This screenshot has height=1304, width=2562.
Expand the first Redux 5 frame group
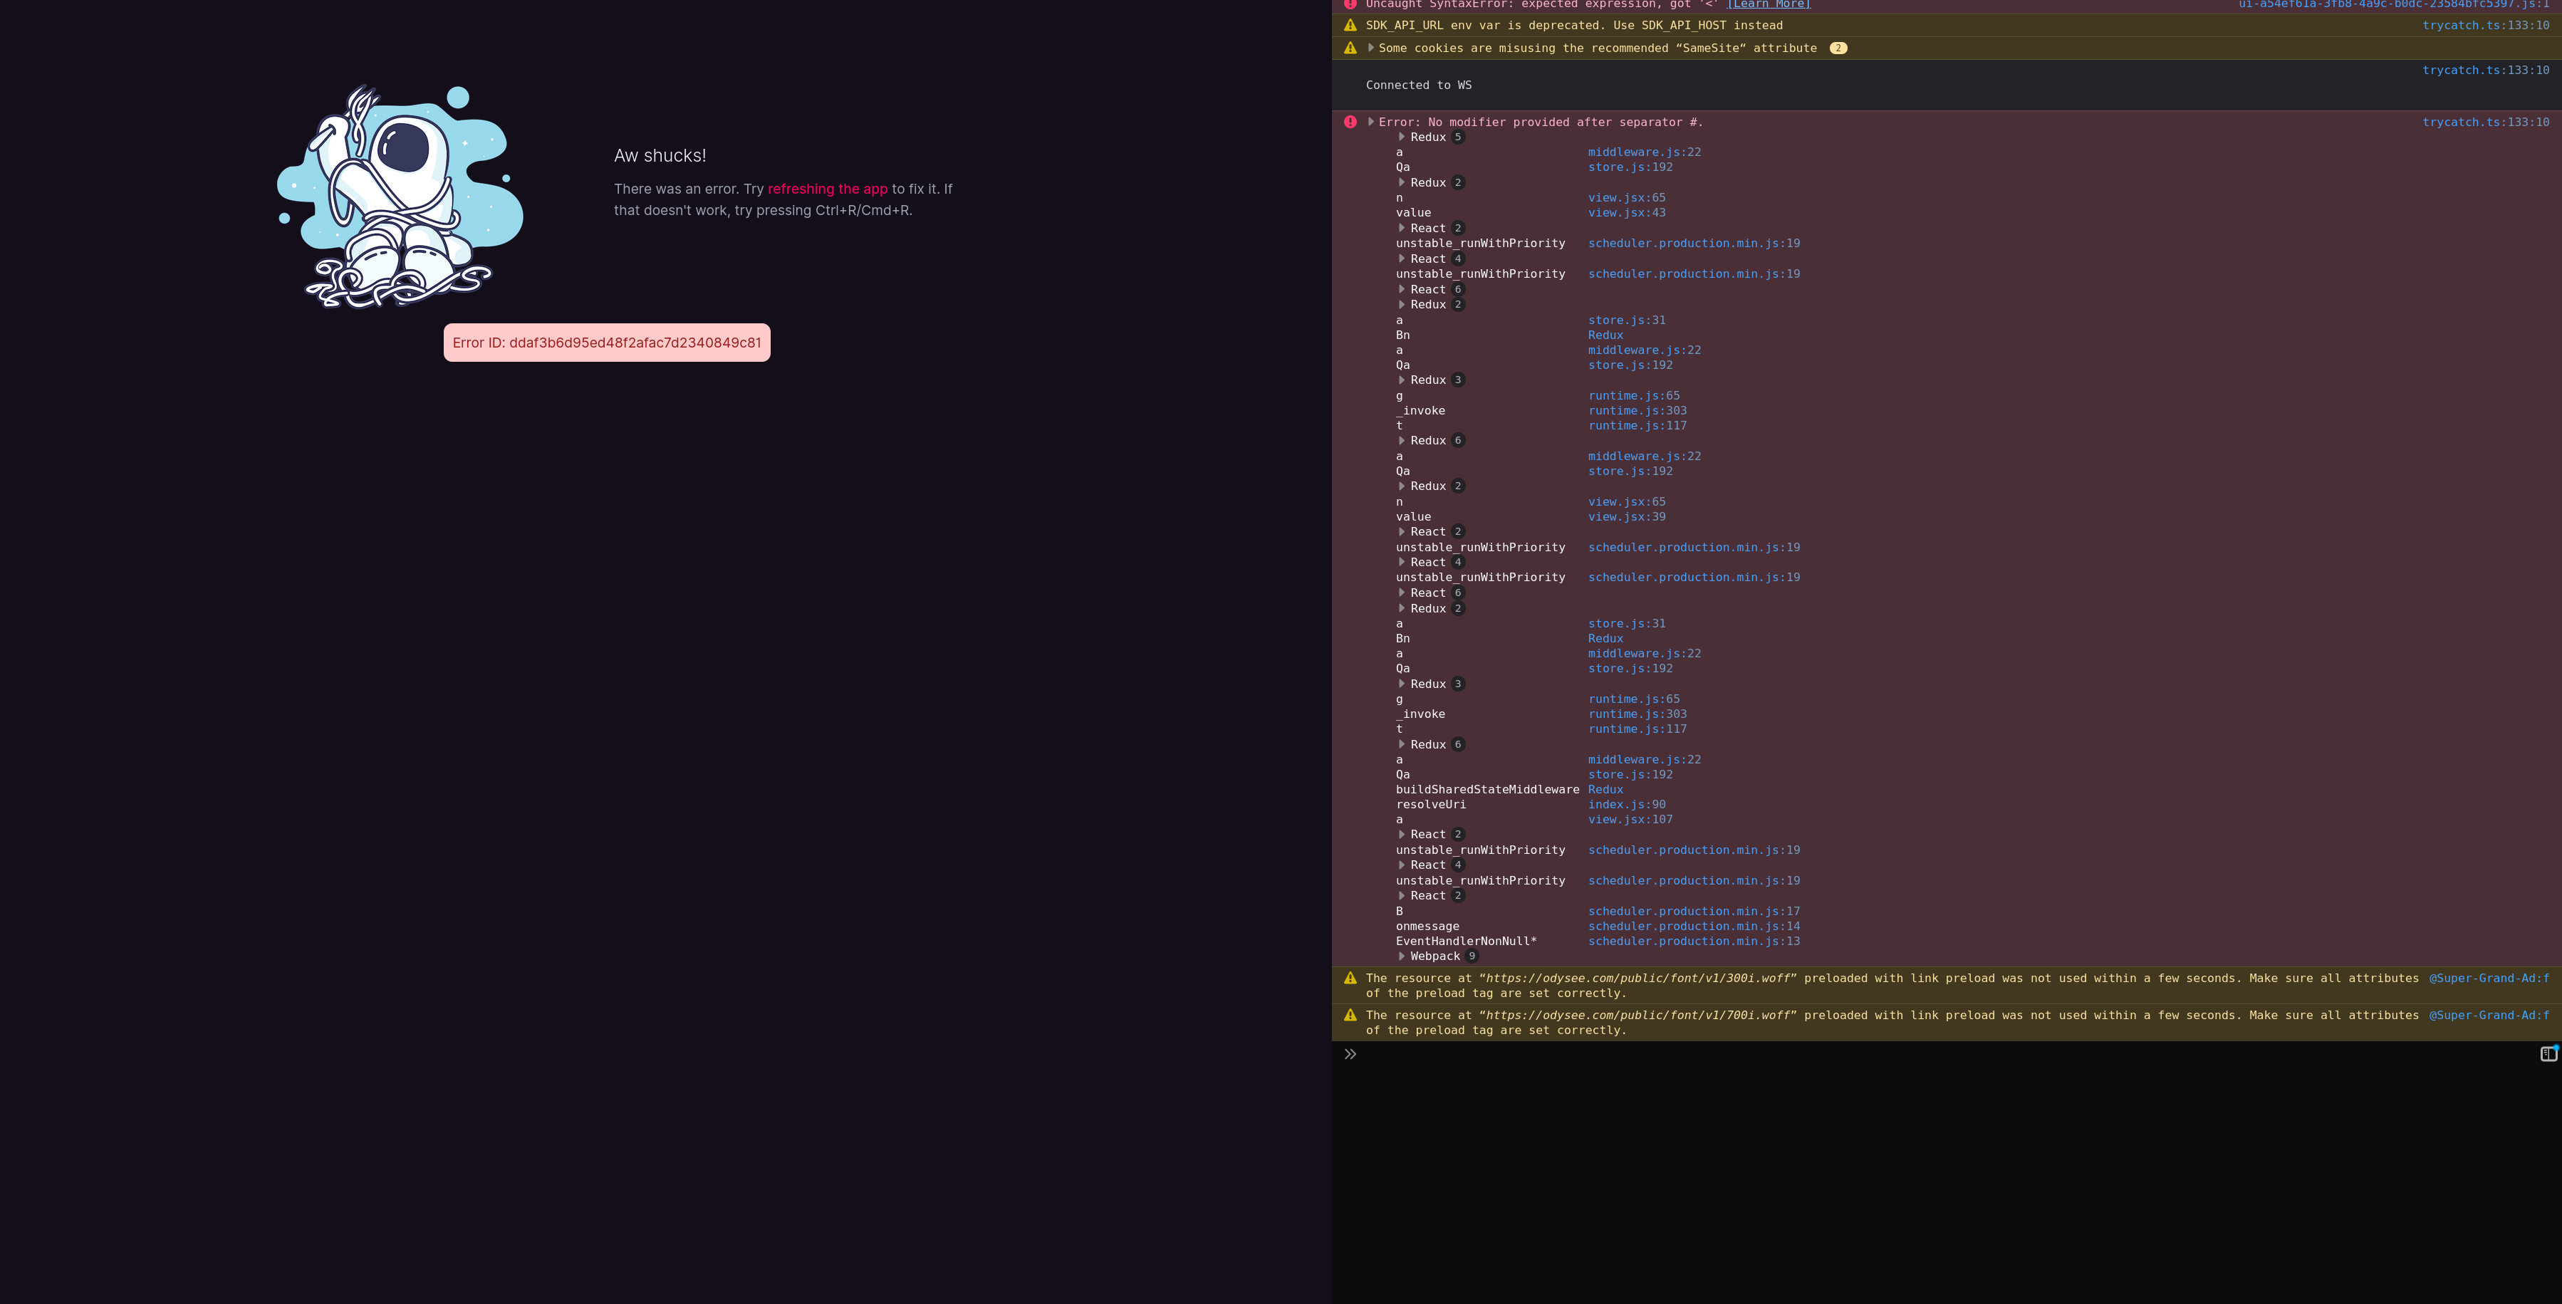(x=1402, y=137)
